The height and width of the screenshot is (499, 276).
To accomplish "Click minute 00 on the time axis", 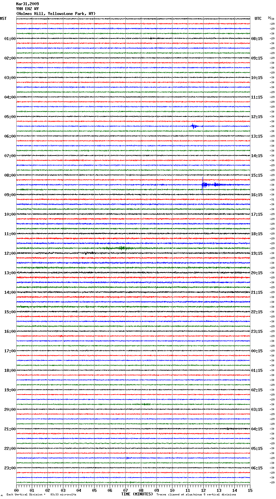I will pos(16,490).
